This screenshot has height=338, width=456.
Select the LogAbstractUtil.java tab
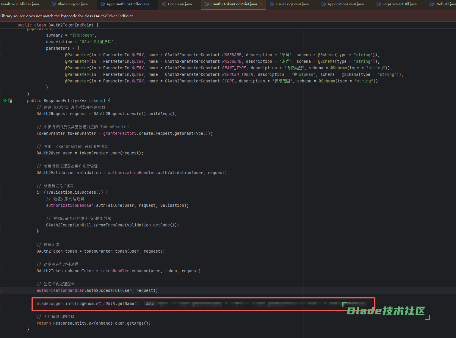click(399, 4)
